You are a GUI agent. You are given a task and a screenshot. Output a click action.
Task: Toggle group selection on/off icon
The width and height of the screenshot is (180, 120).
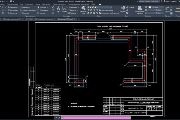pos(171,13)
